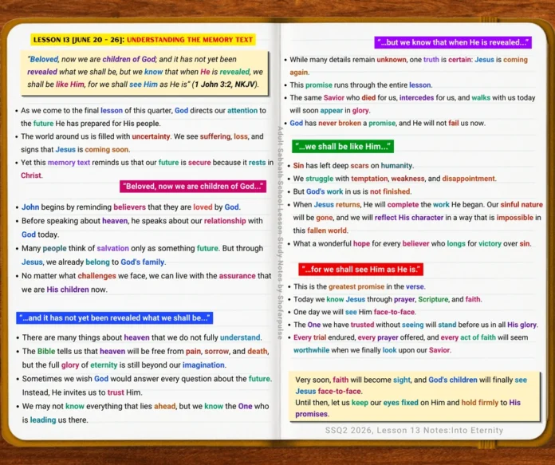
Task: Click the word "promises." ending the yellow note
Action: pos(313,414)
